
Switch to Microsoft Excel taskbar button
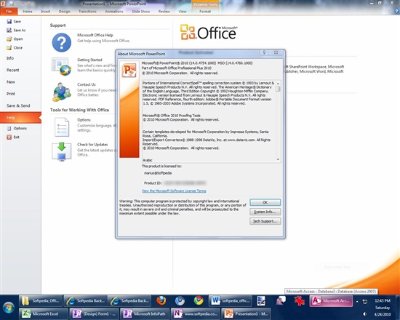coord(44,313)
